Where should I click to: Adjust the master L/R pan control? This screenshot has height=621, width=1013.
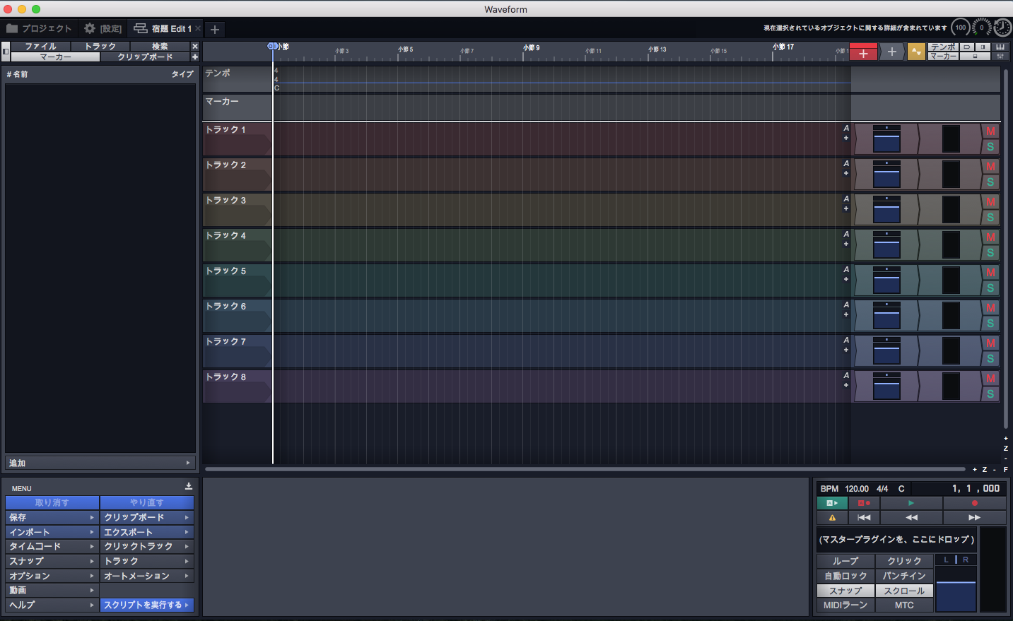(956, 560)
